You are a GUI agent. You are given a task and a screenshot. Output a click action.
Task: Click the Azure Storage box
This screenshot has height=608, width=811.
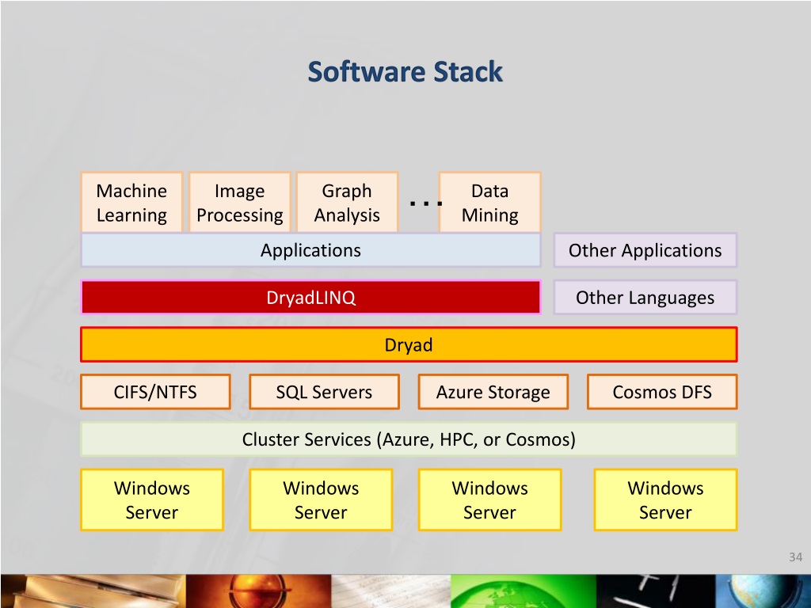[x=493, y=392]
